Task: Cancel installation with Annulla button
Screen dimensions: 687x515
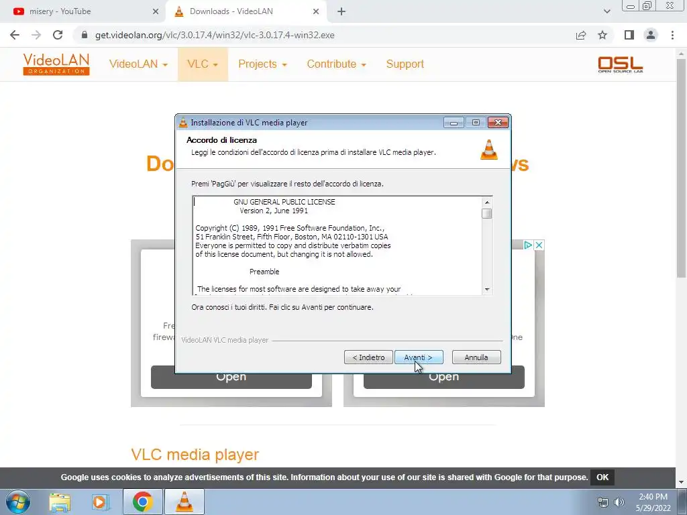Action: 476,357
